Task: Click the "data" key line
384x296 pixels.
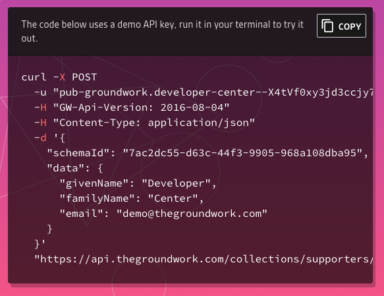Action: click(x=75, y=168)
